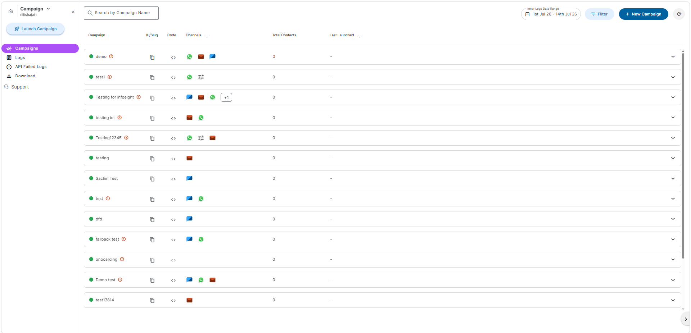This screenshot has height=333, width=691.
Task: Open the Campaign workspace dropdown
Action: tap(35, 9)
